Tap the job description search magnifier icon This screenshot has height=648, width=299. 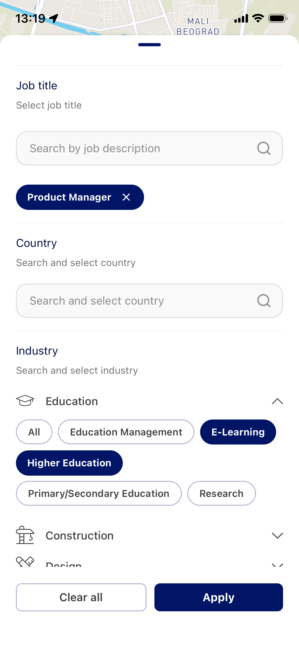click(x=264, y=148)
